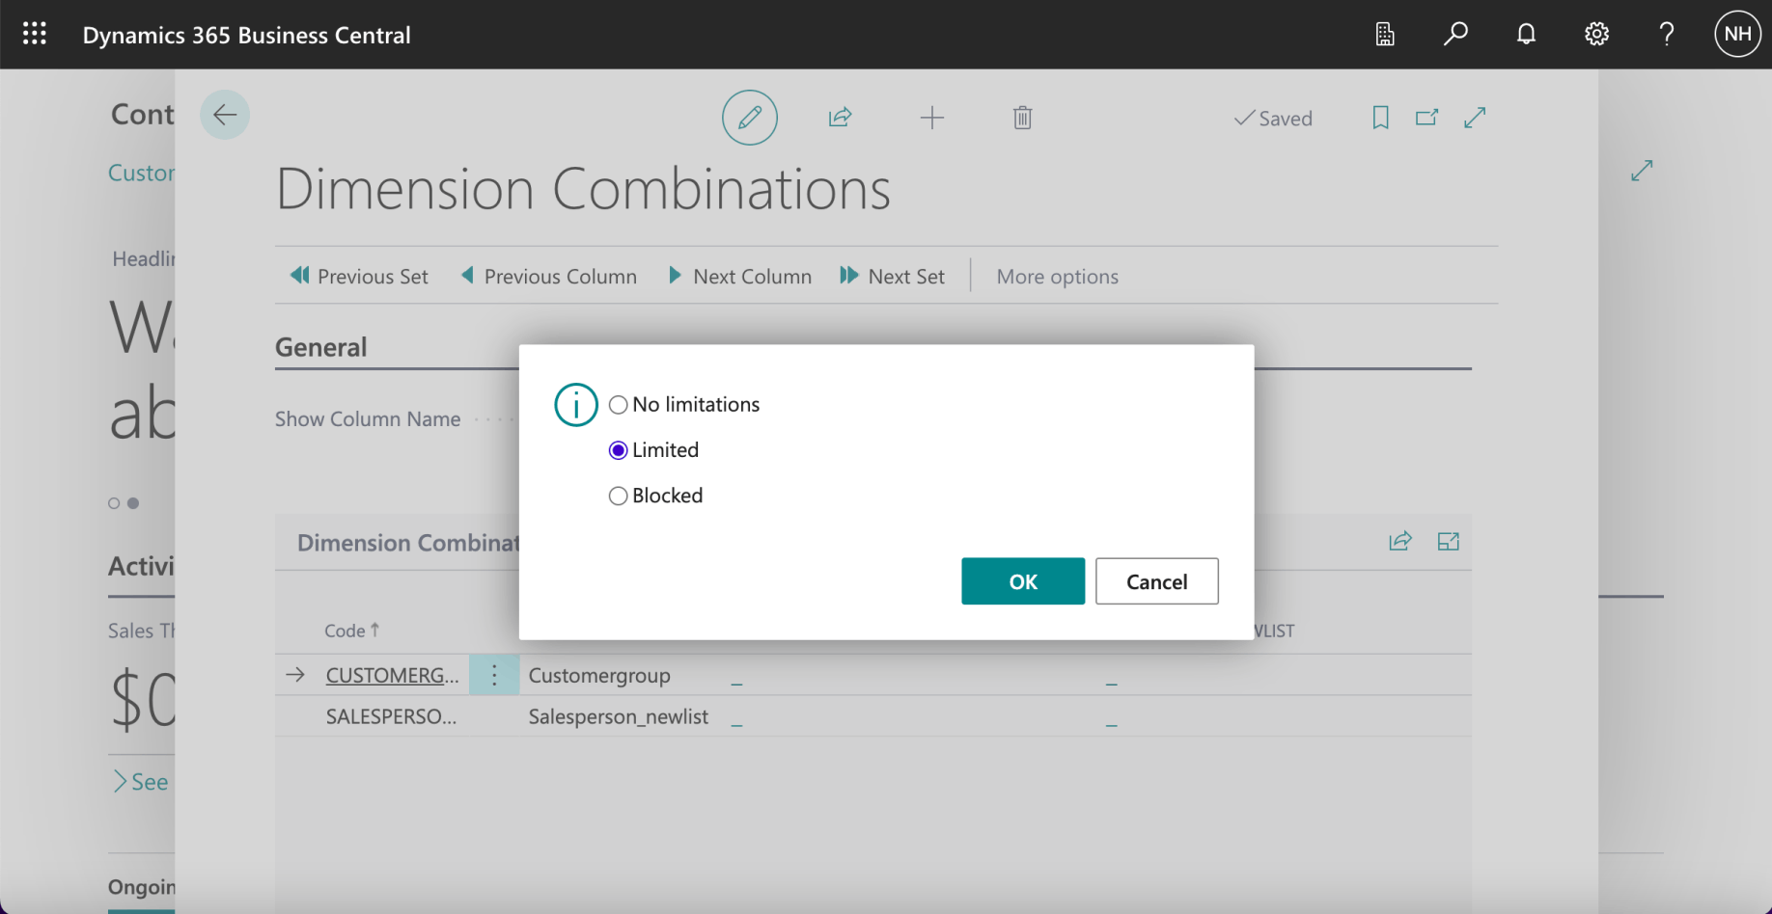The width and height of the screenshot is (1772, 914).
Task: Click Previous Set action
Action: coord(359,277)
